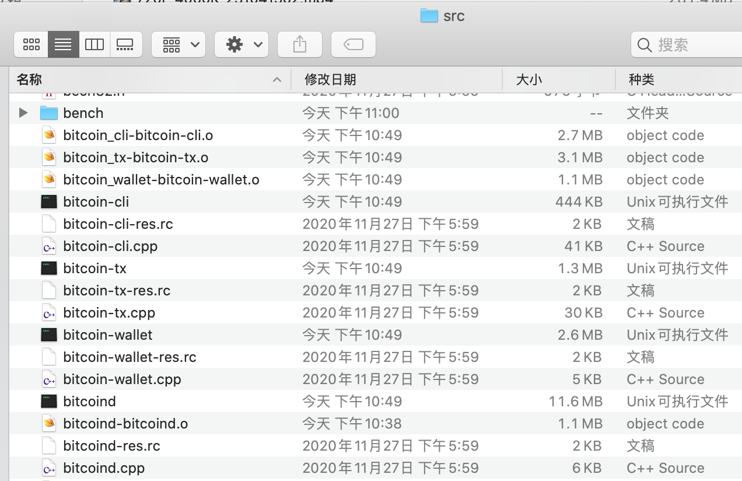Click the 41 KB size of bitcoin-cli.cpp

click(x=583, y=246)
